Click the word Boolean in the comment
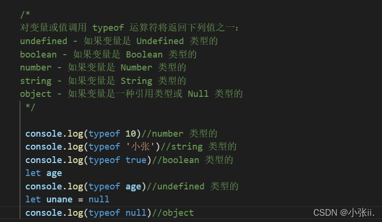The image size is (382, 222). pyautogui.click(x=144, y=54)
